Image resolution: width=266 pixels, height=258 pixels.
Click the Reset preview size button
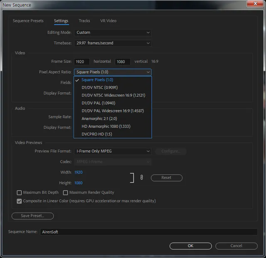coord(166,178)
